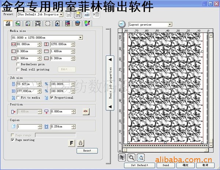Select the arrow pointer tool below preview
This screenshot has height=170, width=220.
click(122, 157)
